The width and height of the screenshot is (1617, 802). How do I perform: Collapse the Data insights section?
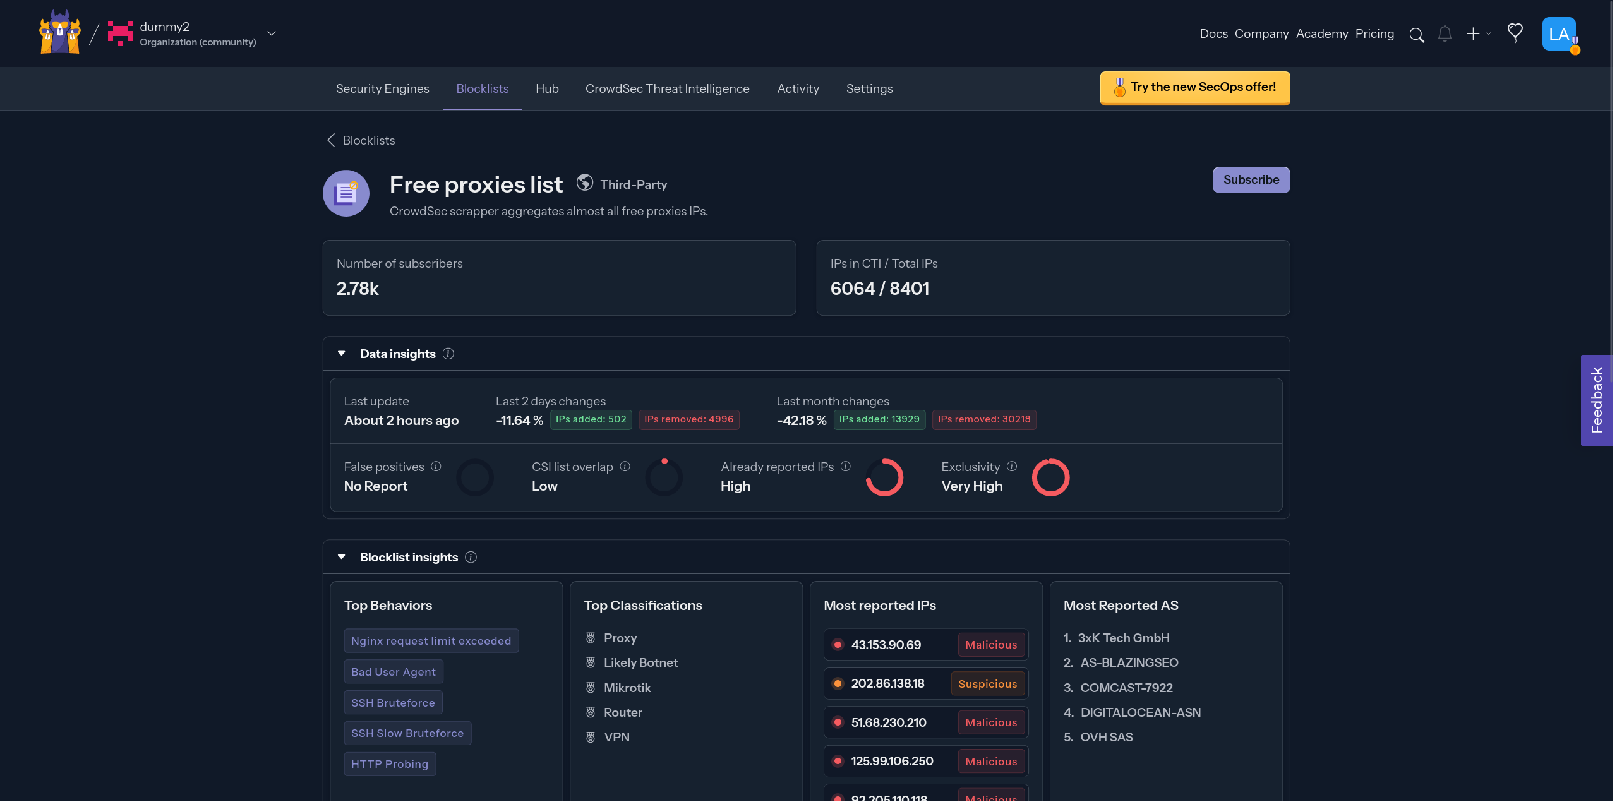click(342, 353)
